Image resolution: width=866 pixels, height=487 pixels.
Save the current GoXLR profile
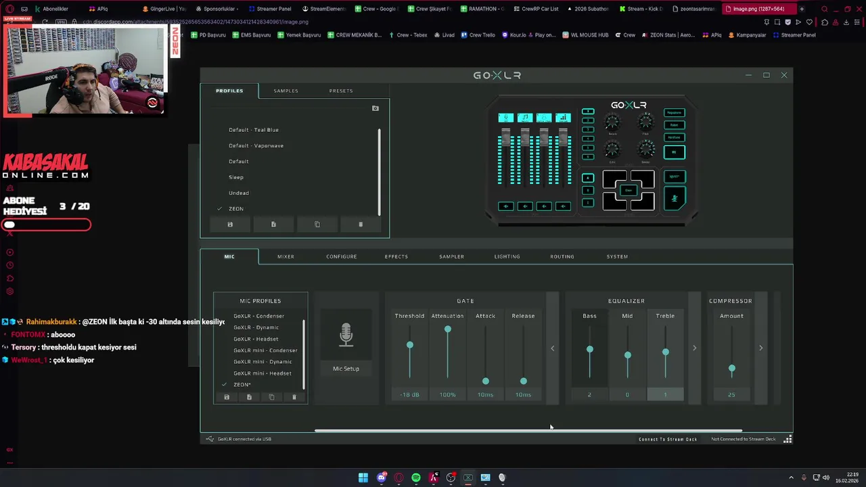point(230,225)
